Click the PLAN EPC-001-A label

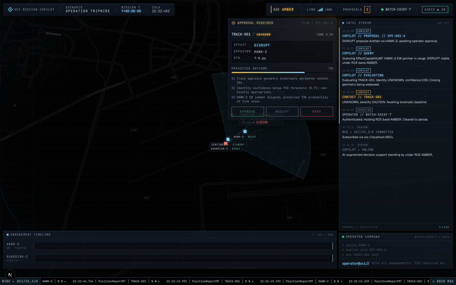317,23
